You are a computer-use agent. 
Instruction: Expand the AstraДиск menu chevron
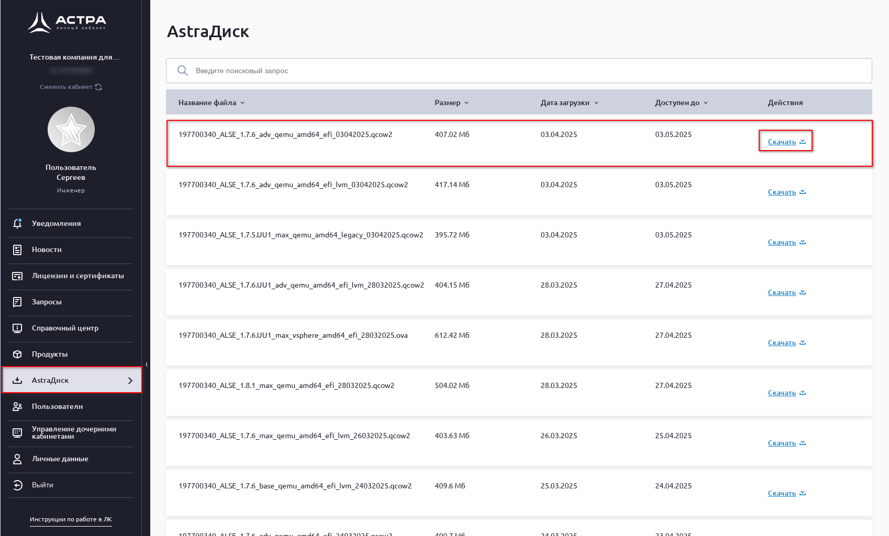[x=130, y=381]
